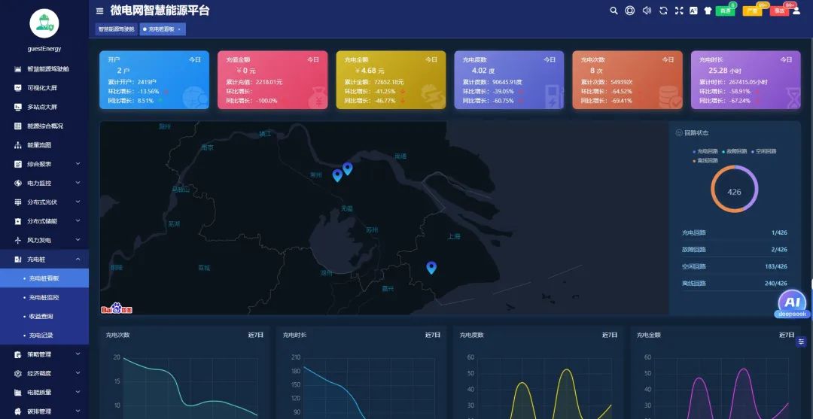Click the 空闲回路 183/426 row

tap(734, 266)
